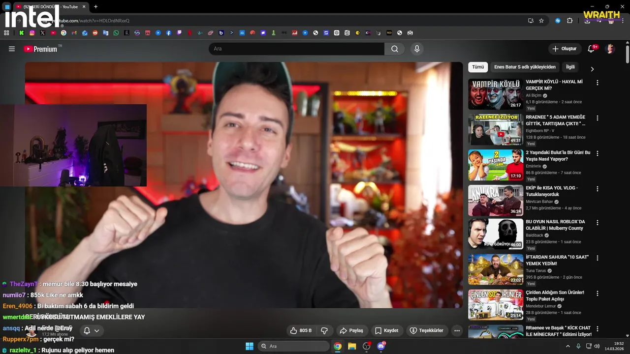Open İFTARDAN SAHURA 10 SAAT YEMEK YEDİM title
Screen dimensions: 630x354
click(557, 260)
